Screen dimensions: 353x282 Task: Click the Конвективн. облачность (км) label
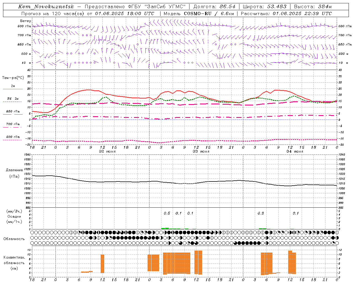point(14,263)
